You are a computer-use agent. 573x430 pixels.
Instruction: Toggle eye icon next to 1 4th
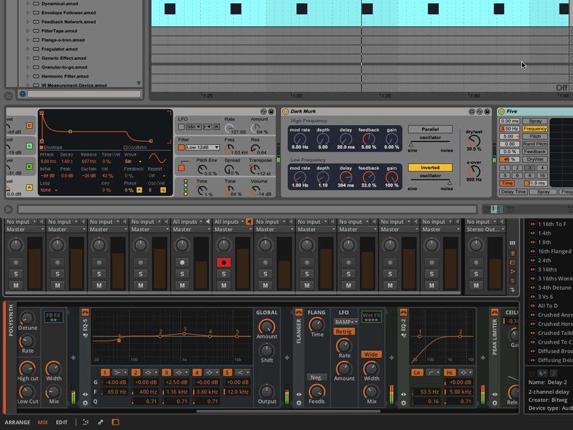533,233
